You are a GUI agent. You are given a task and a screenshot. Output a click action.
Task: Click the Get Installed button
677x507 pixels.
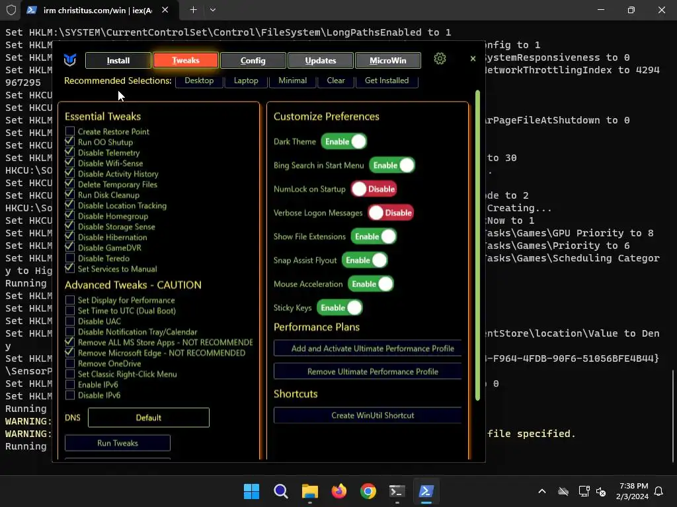pyautogui.click(x=387, y=81)
